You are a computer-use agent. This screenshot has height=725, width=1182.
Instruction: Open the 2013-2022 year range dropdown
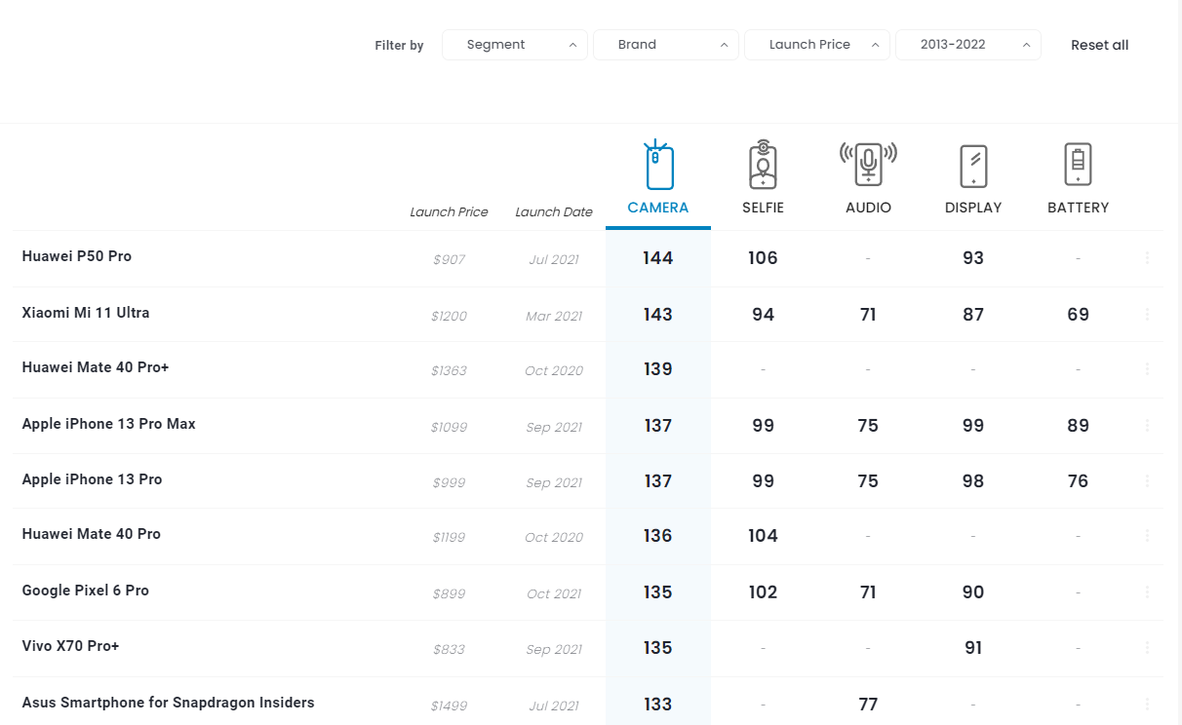tap(967, 45)
